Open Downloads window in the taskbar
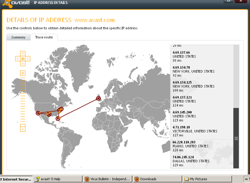The height and width of the screenshot is (183, 250). pyautogui.click(x=157, y=179)
